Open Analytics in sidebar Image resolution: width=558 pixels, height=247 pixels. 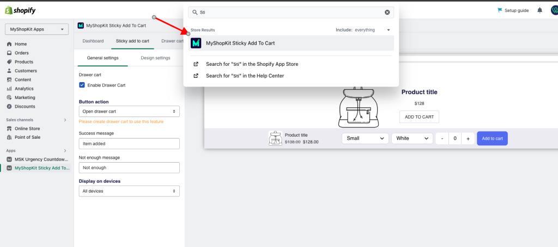tap(24, 89)
